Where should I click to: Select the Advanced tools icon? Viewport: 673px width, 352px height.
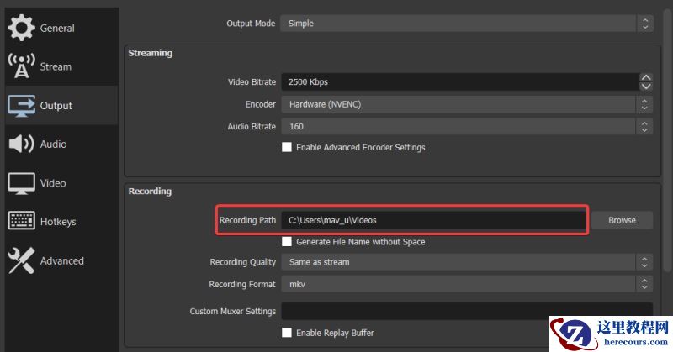pos(21,260)
